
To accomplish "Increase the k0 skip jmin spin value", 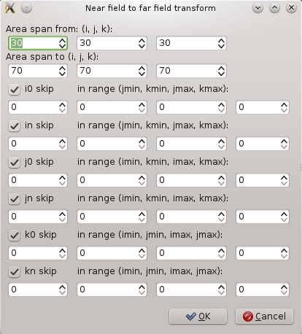I will pos(142,250).
